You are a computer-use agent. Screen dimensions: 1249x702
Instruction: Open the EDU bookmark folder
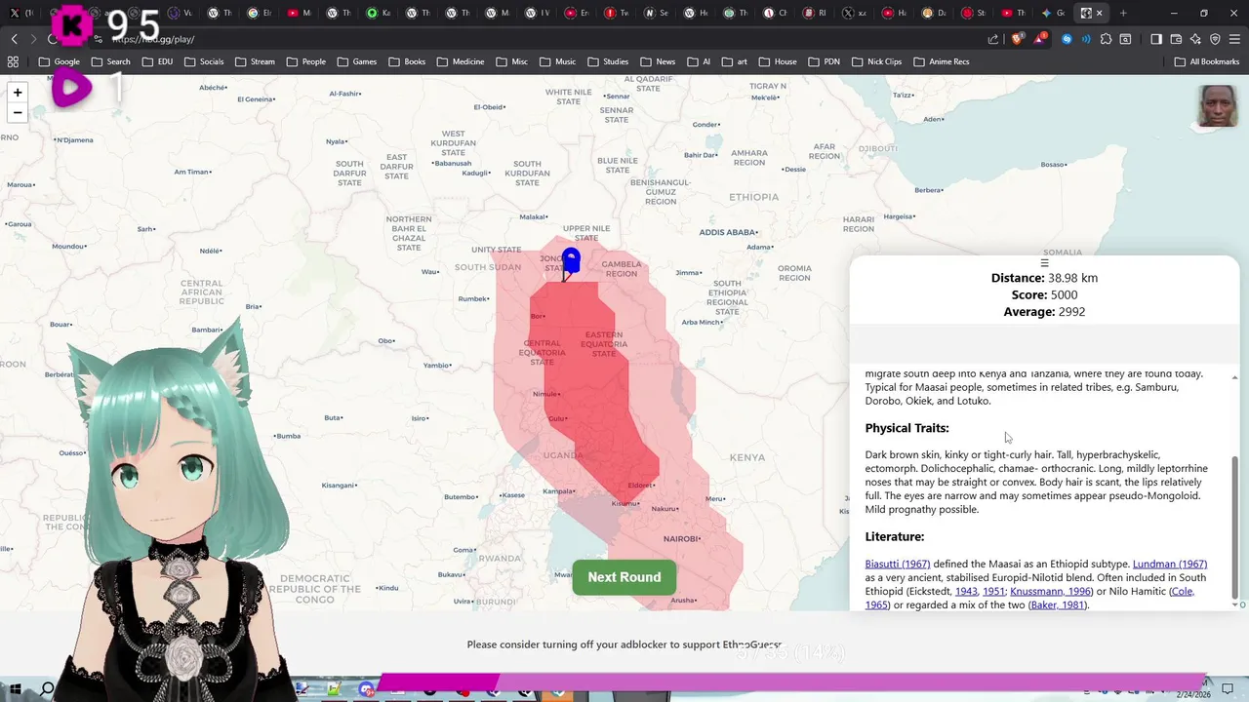click(x=157, y=61)
